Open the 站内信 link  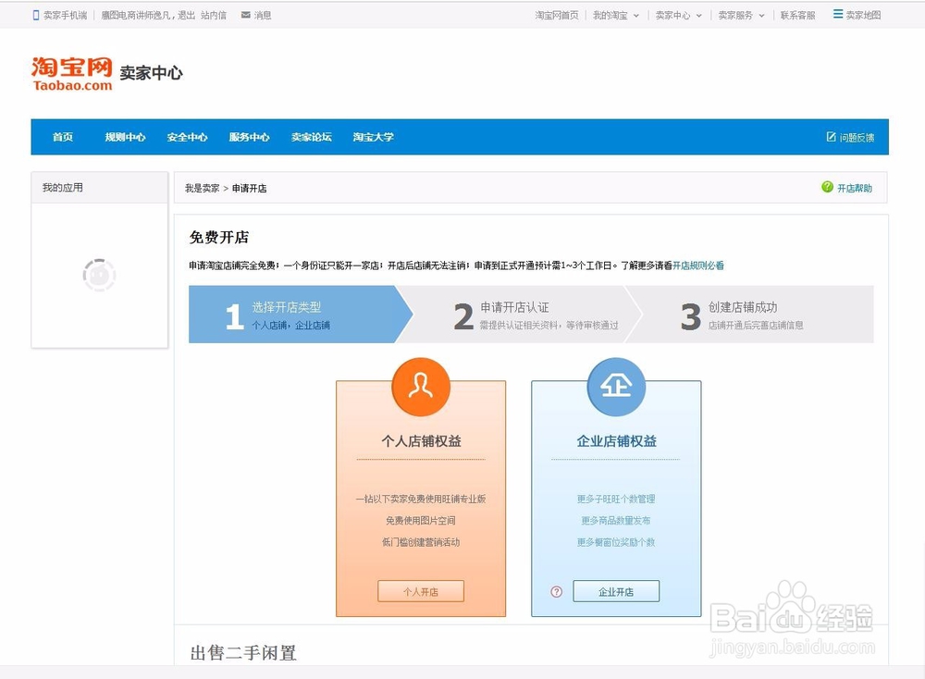click(214, 16)
